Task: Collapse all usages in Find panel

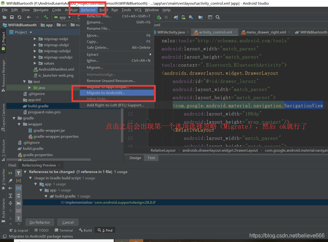Action: 10,203
